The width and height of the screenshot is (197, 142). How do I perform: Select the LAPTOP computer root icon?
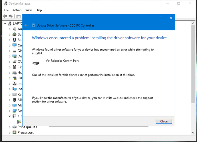(10, 23)
